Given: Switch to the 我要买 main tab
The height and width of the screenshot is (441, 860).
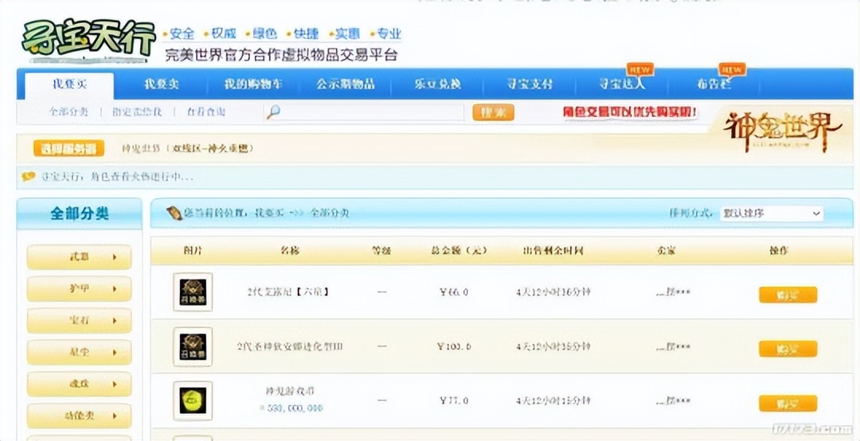Looking at the screenshot, I should click(x=69, y=84).
